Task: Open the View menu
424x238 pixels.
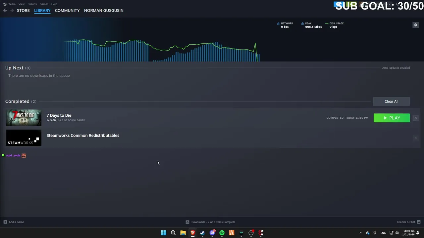Action: click(22, 4)
